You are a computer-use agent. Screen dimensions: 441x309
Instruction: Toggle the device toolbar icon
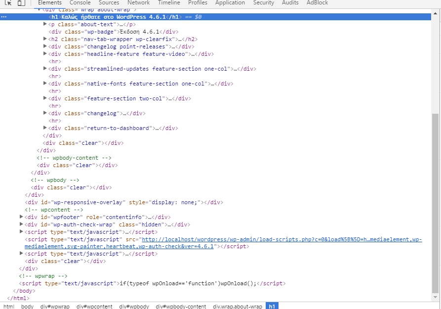[21, 3]
